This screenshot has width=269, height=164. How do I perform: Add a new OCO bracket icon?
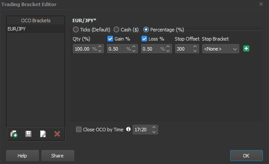tap(14, 134)
